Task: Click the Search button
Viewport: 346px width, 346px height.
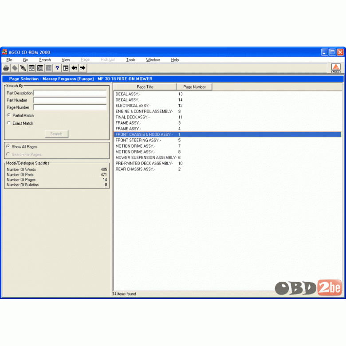Action: pyautogui.click(x=56, y=134)
